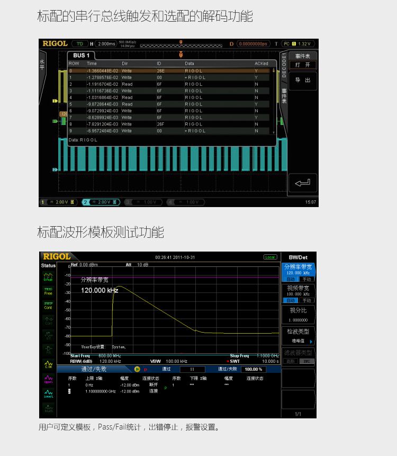The image size is (397, 456).
Task: Open the 水平 horizontal side tab
Action: [x=42, y=64]
